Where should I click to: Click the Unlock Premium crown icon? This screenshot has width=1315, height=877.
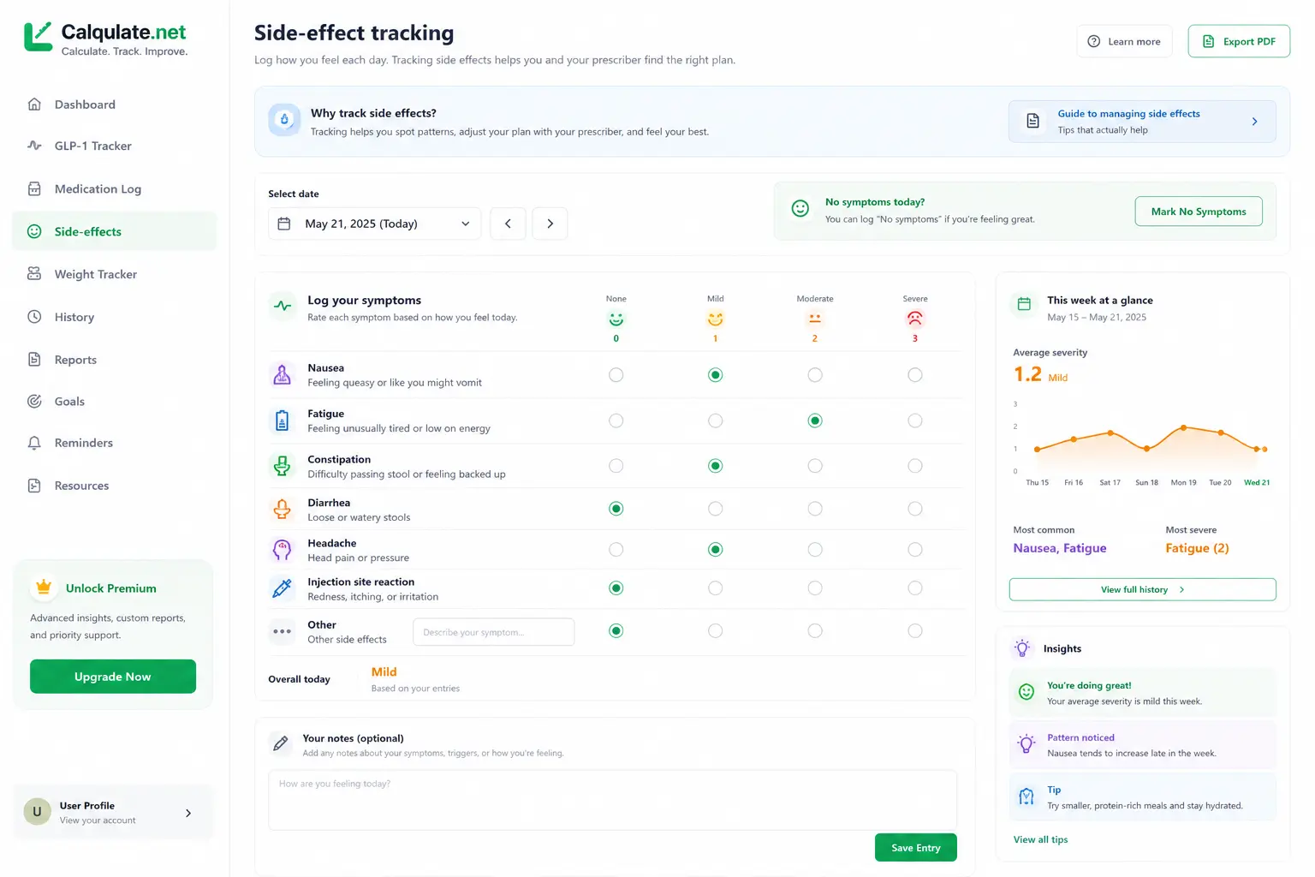pyautogui.click(x=44, y=588)
